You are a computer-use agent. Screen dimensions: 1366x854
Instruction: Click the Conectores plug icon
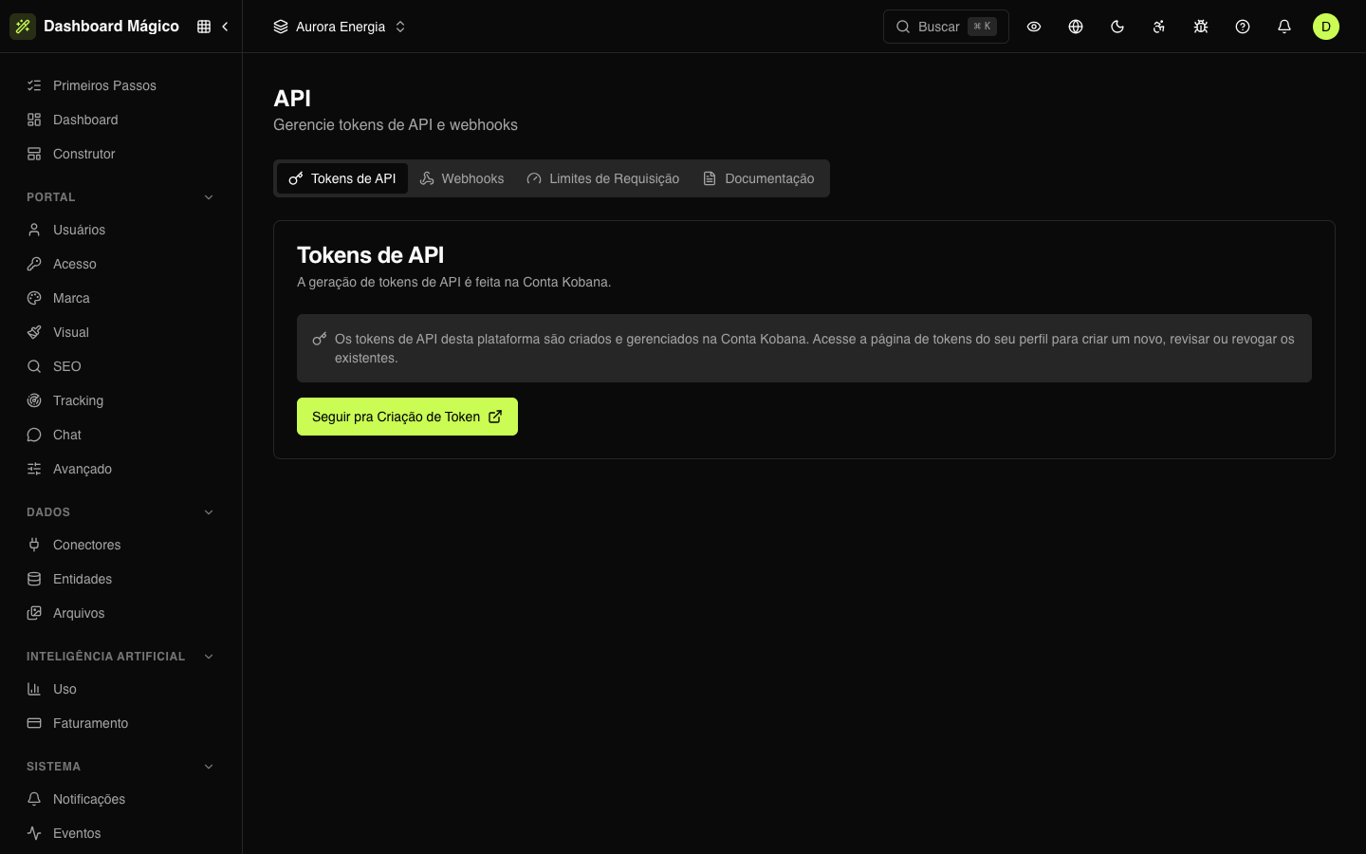(34, 545)
